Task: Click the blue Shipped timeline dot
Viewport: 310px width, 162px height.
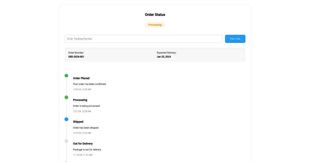Action: [66, 119]
